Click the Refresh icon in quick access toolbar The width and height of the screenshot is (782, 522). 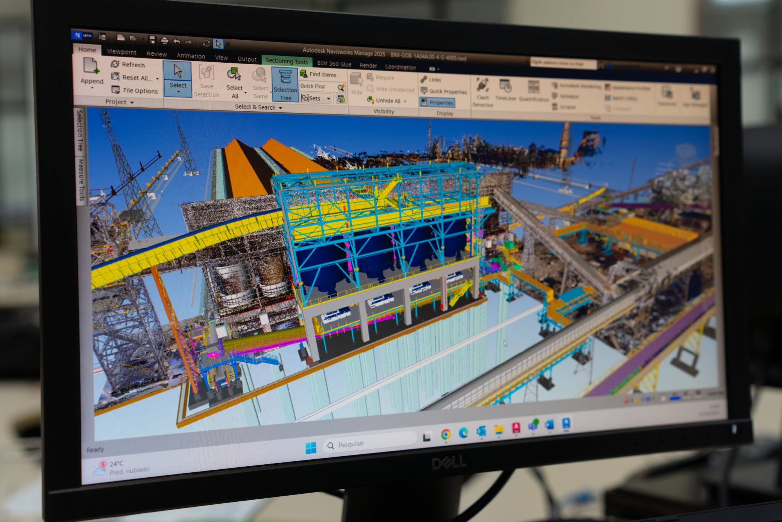pyautogui.click(x=206, y=42)
